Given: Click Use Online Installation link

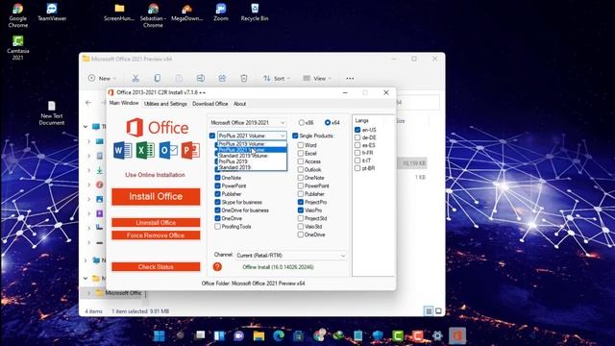Looking at the screenshot, I should [x=155, y=175].
